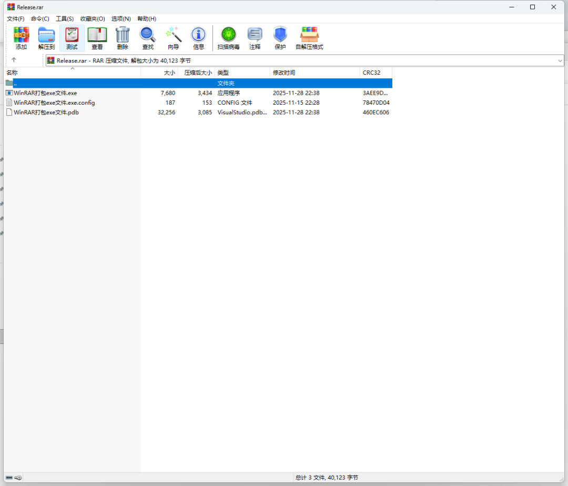Screen dimensions: 568x486
Task: Click the 文件夹 type cell of parent row
Action: (226, 83)
